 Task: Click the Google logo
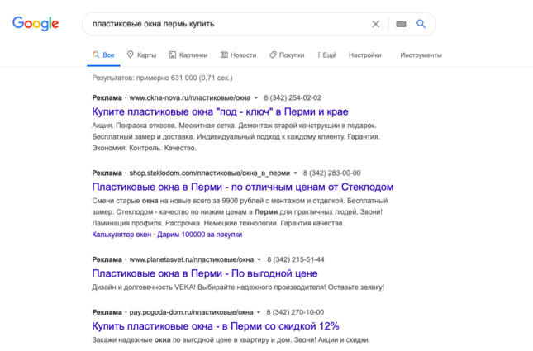36,24
